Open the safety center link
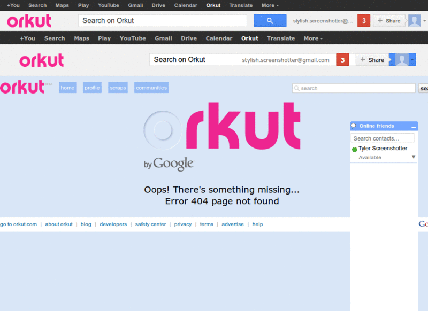Viewport: 428px width, 311px height. coord(150,224)
